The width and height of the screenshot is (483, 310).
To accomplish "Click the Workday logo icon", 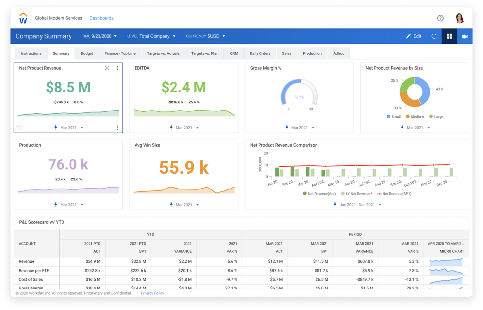I will tap(23, 18).
